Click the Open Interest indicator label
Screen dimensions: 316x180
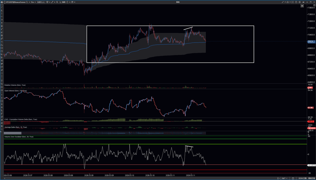tap(16, 91)
